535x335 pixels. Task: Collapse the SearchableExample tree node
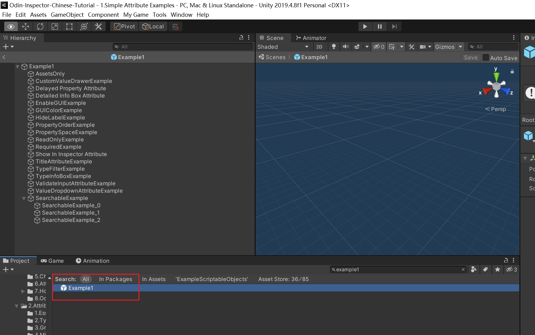(24, 198)
